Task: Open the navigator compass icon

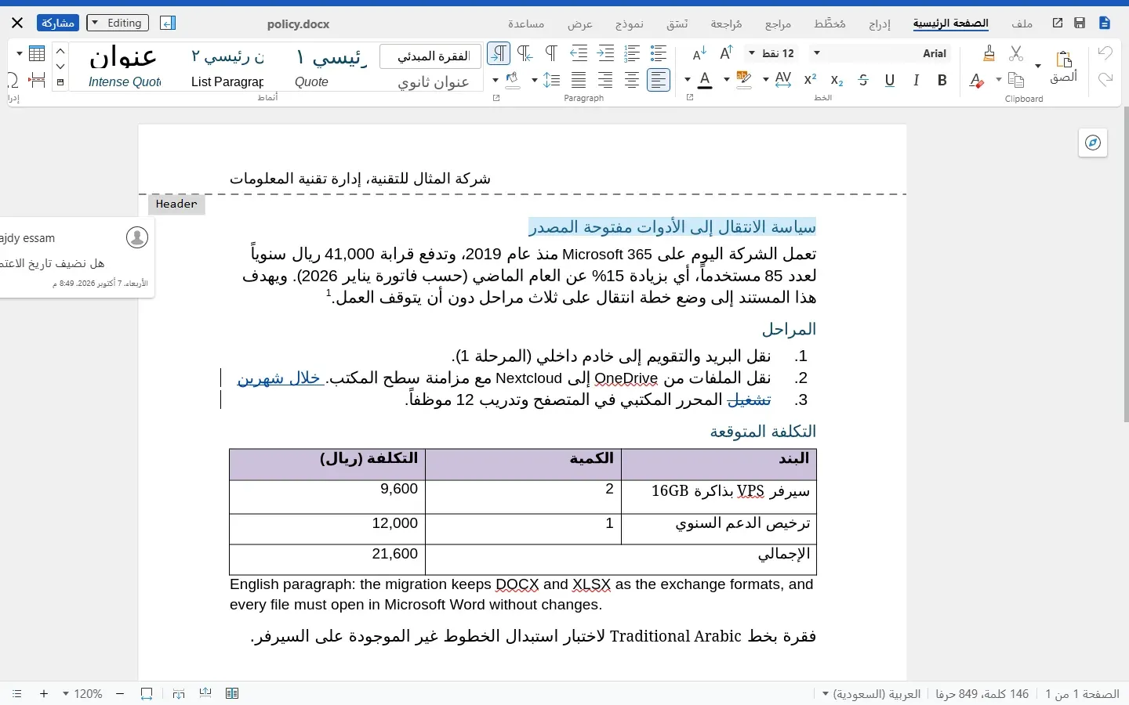Action: click(1093, 143)
